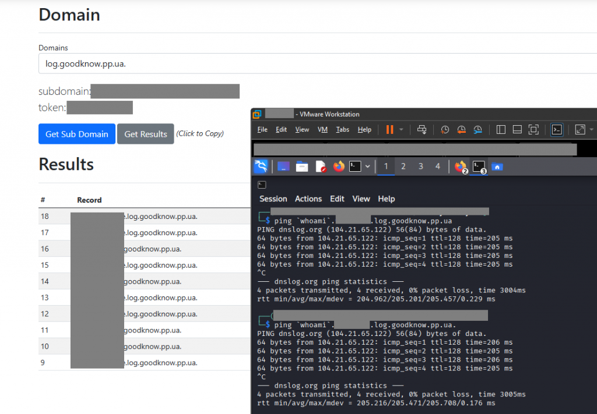Click the "Domain" page heading
This screenshot has height=414, width=597.
point(69,15)
